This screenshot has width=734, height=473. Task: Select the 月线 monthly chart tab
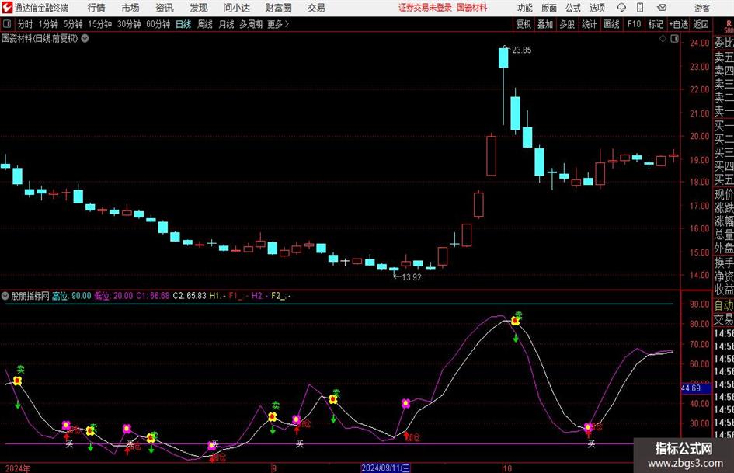pos(226,24)
